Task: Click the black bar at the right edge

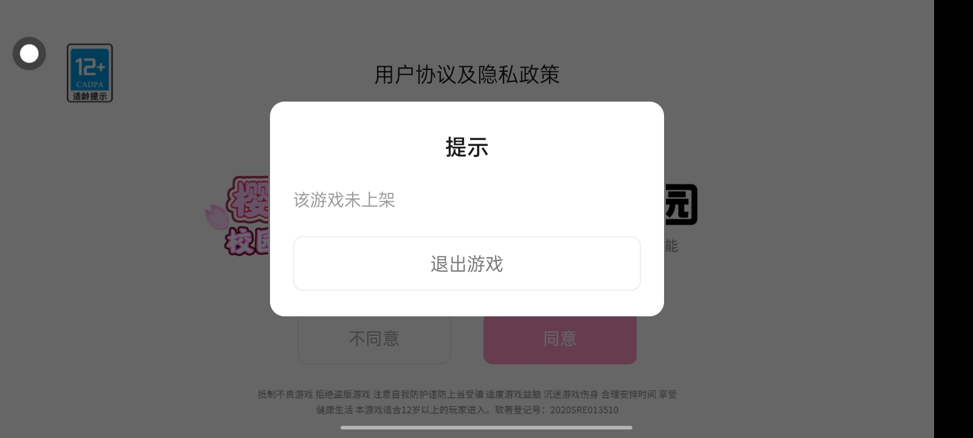Action: [954, 219]
